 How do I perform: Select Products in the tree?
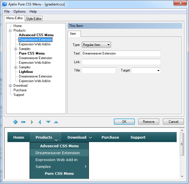pyautogui.click(x=20, y=30)
